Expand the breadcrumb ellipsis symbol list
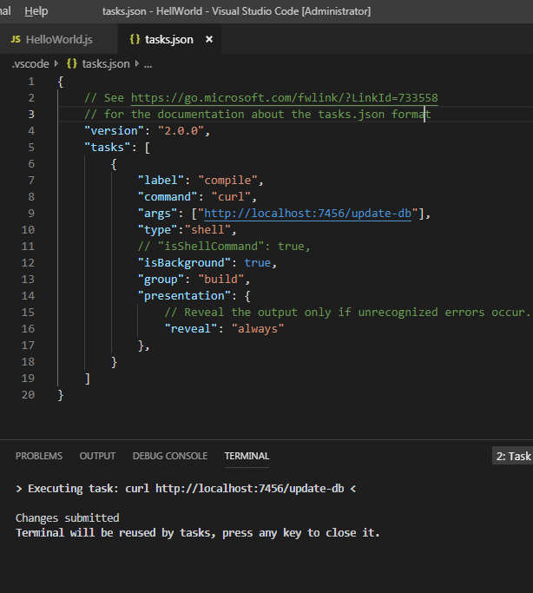This screenshot has width=533, height=593. [x=148, y=63]
